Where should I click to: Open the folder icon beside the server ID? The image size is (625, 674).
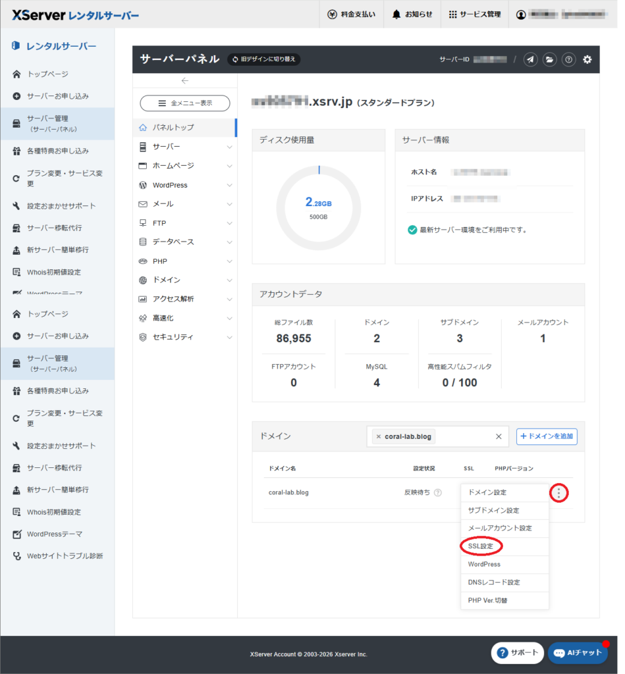[550, 59]
